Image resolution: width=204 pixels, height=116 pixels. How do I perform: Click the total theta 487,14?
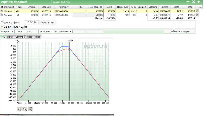coord(191,18)
